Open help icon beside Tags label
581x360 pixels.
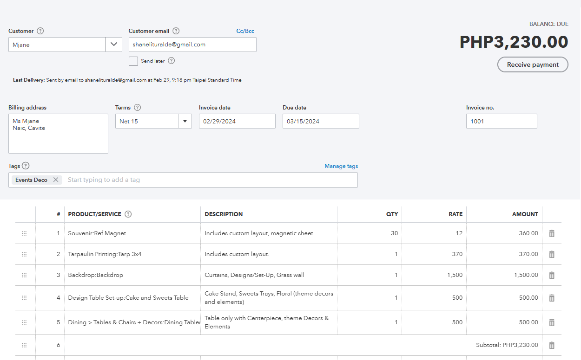[x=26, y=166]
